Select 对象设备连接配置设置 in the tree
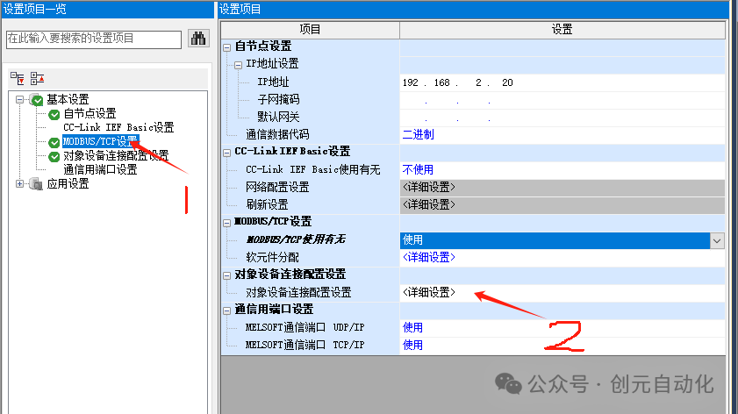 click(116, 155)
